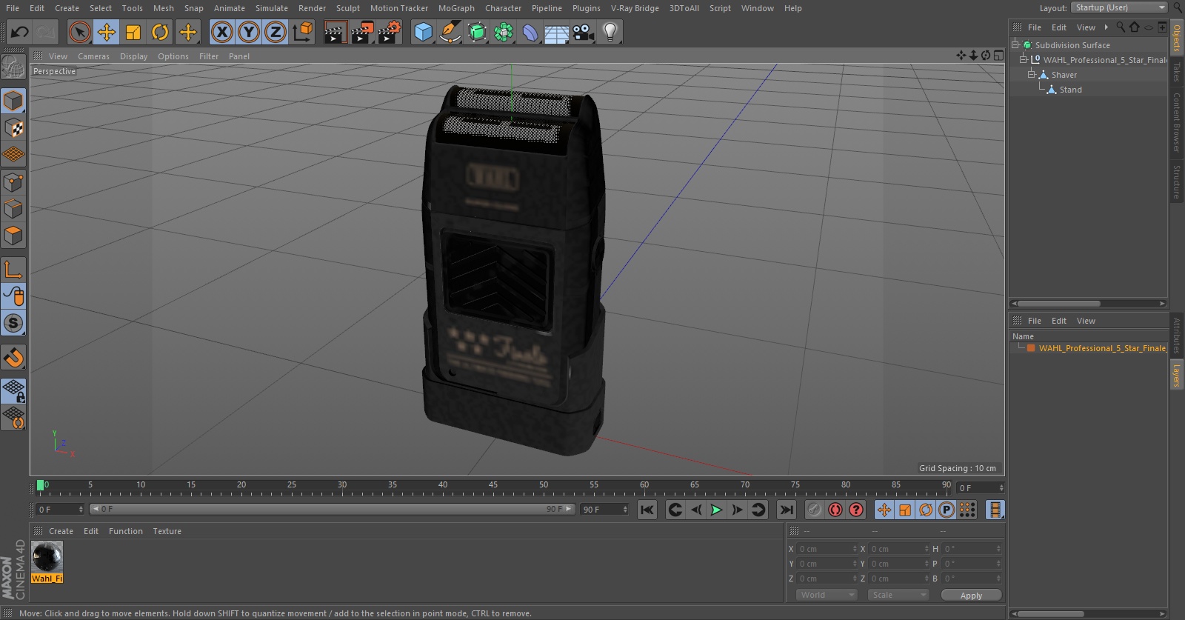Open the World coordinate dropdown

point(827,595)
